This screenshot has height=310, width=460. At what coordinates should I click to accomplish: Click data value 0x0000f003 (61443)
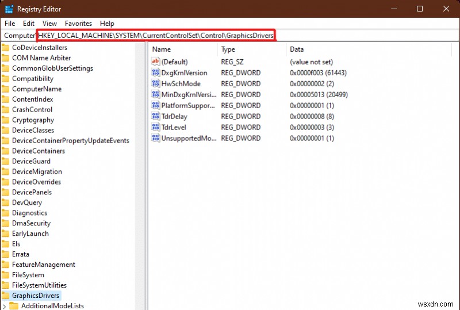tap(318, 73)
